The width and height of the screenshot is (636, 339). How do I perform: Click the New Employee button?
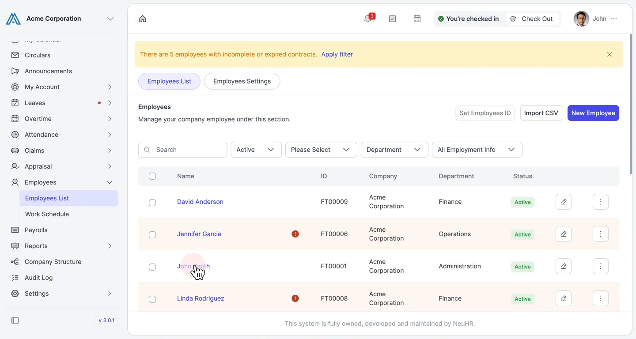[593, 113]
